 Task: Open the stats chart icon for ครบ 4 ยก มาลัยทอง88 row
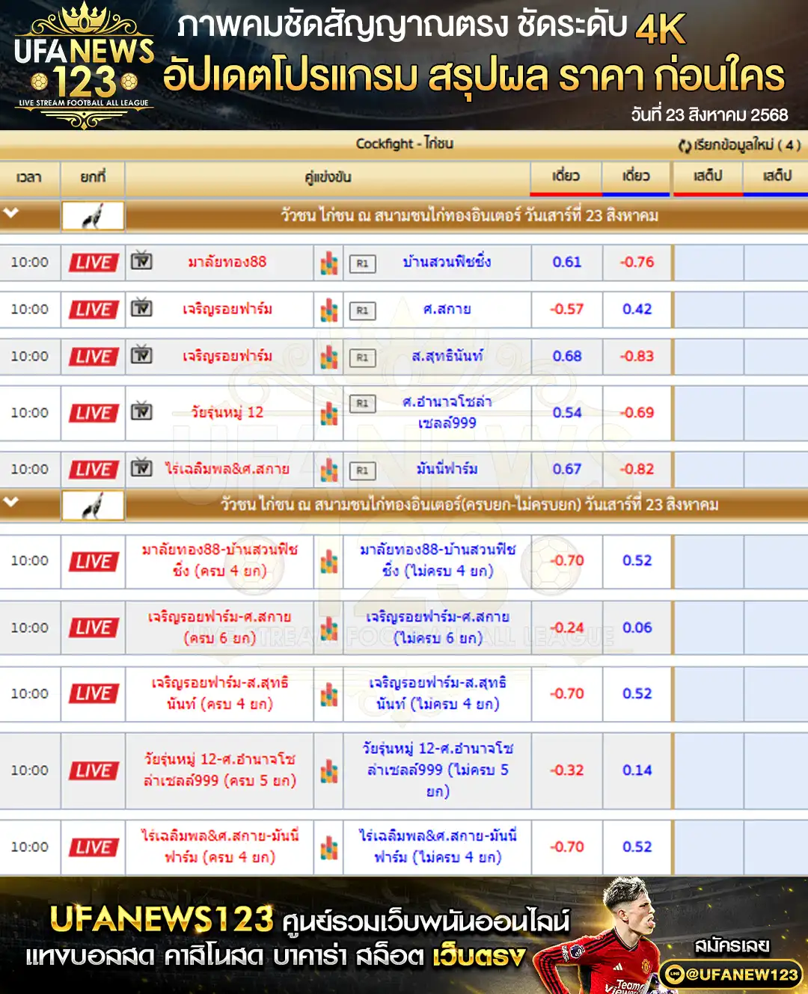[x=329, y=561]
